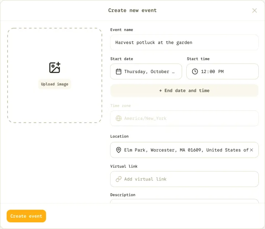This screenshot has height=229, width=265.
Task: Click the Start date label
Action: [121, 59]
